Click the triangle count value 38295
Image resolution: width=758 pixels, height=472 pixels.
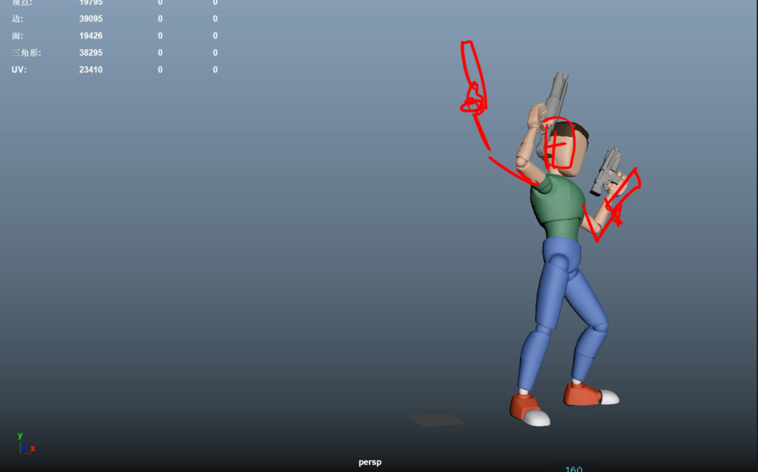point(91,53)
